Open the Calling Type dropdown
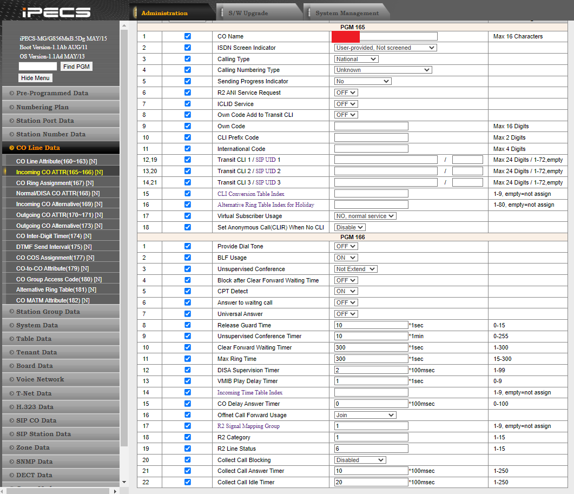This screenshot has height=494, width=574. [x=356, y=59]
